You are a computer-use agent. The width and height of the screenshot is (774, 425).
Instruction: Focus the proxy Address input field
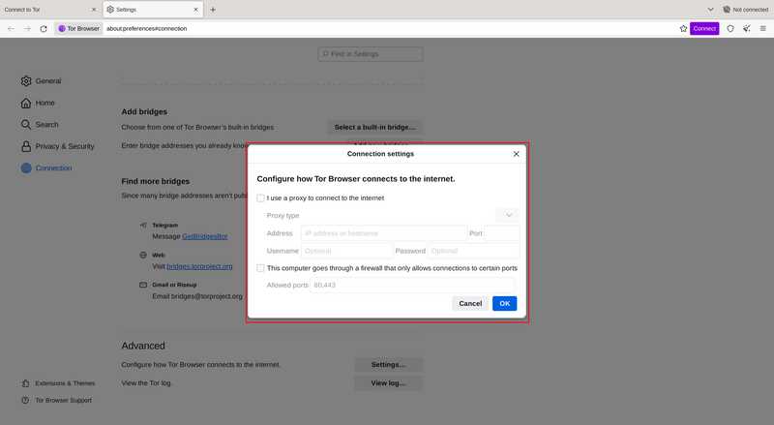[383, 233]
